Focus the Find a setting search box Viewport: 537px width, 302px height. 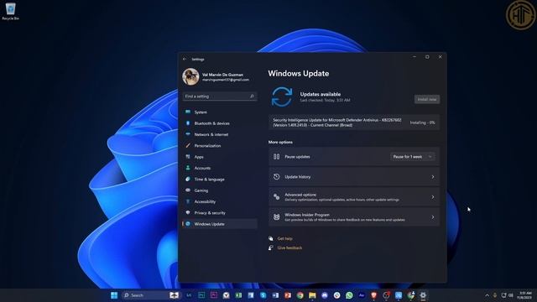pos(220,96)
